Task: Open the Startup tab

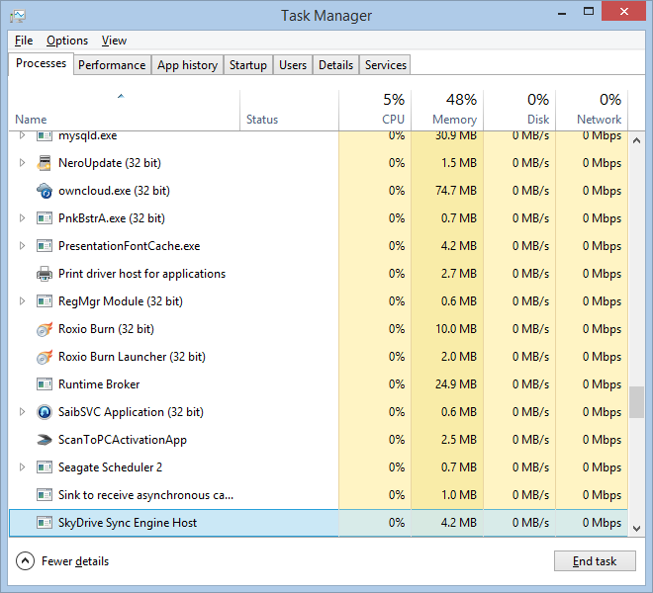Action: (247, 65)
